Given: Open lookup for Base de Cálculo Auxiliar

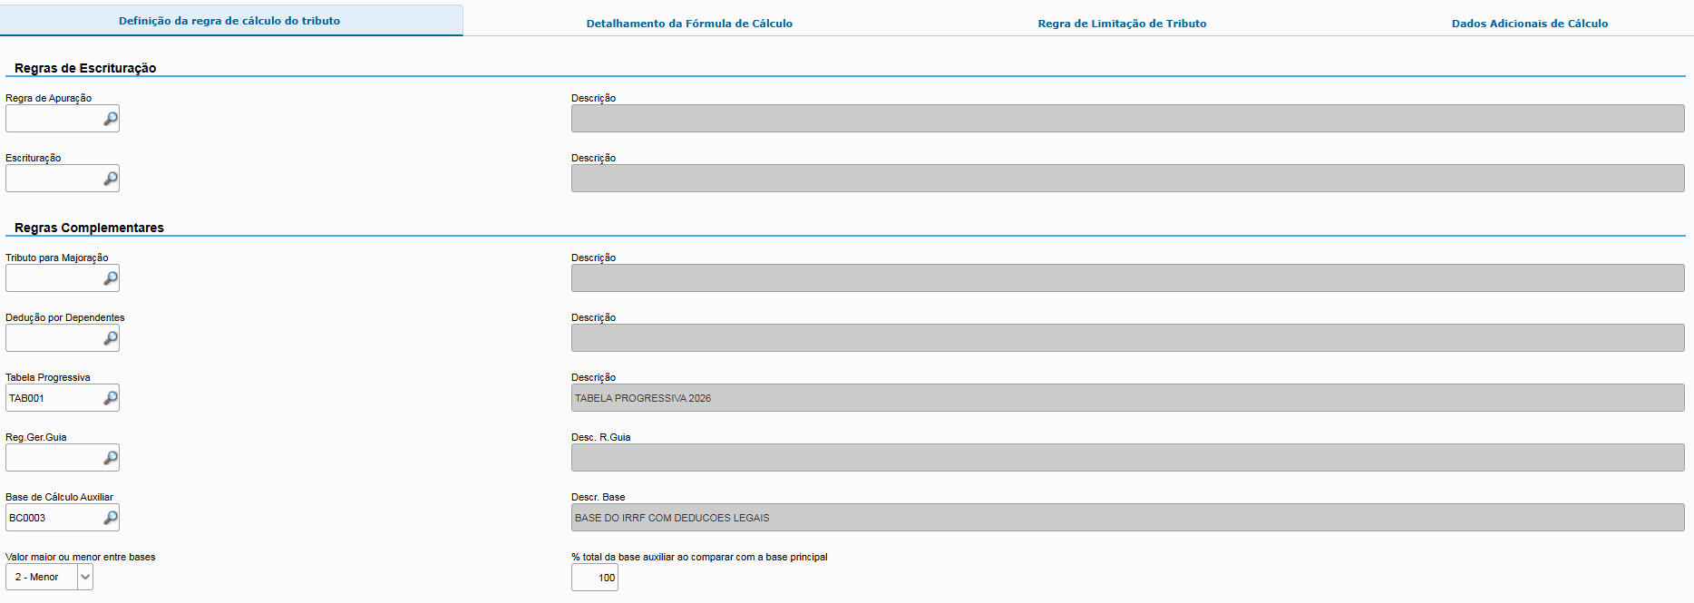Looking at the screenshot, I should [111, 518].
